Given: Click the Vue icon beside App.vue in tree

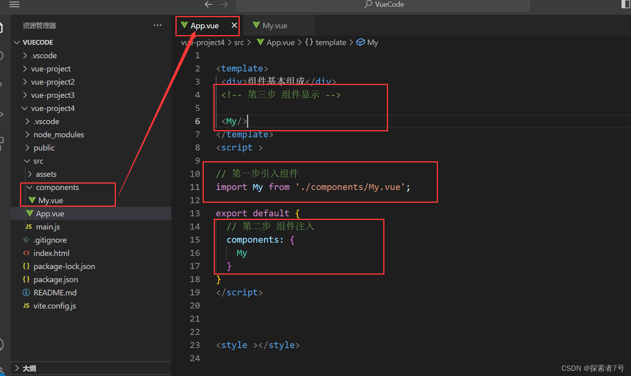Looking at the screenshot, I should 30,213.
